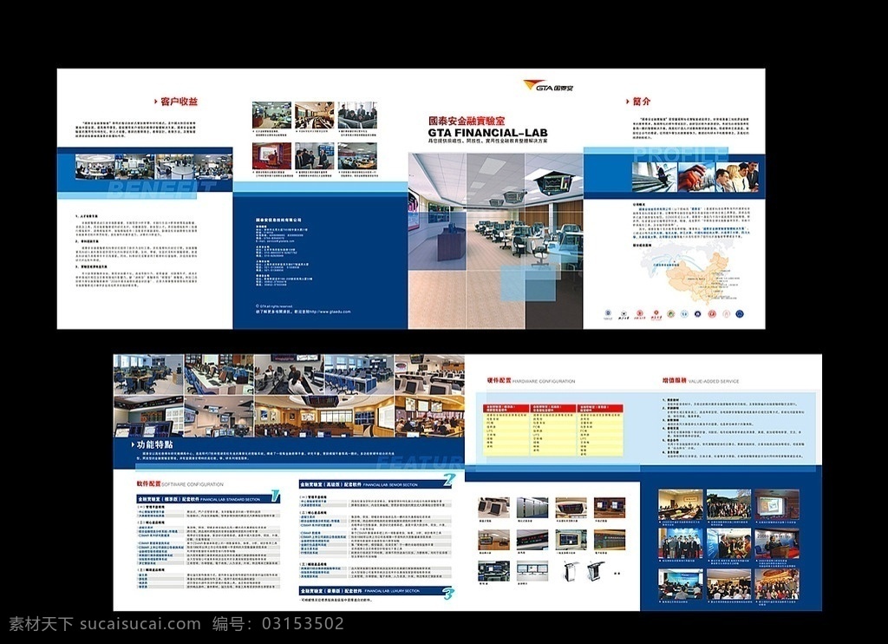Viewport: 888px width, 644px height.
Task: Click the 硬件配置 Hardware Configuration heading
Action: tap(531, 381)
